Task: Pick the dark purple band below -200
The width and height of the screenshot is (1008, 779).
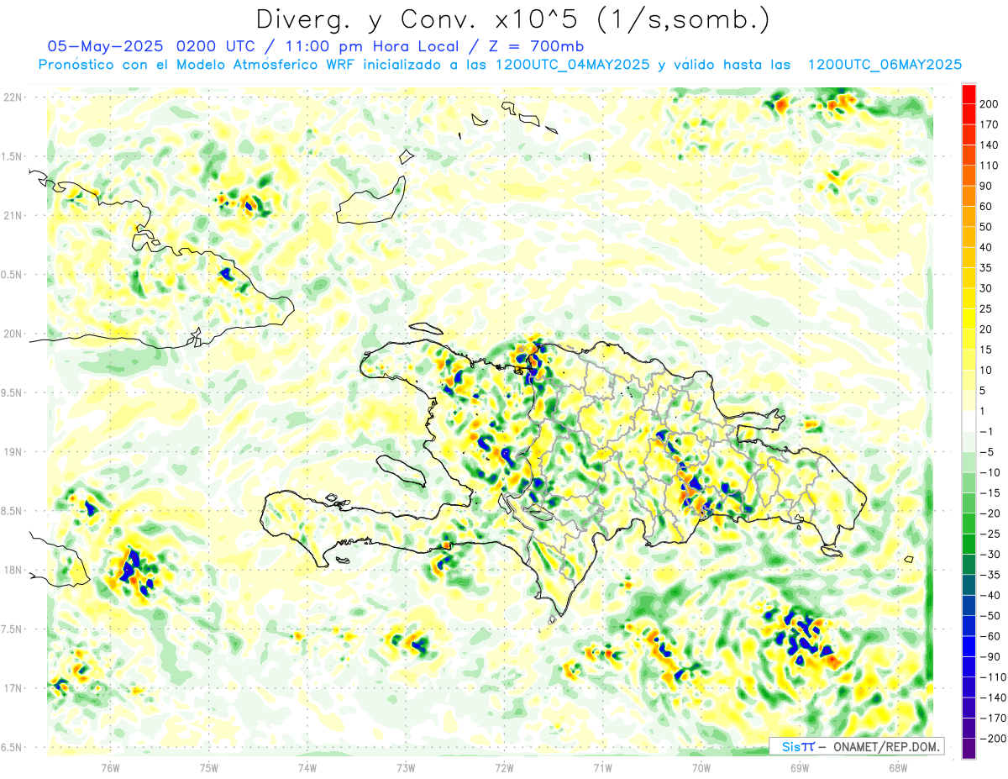Action: pos(969,749)
